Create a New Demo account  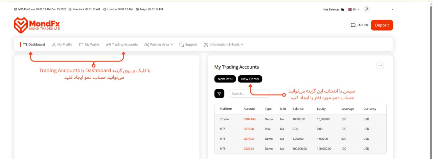(250, 79)
